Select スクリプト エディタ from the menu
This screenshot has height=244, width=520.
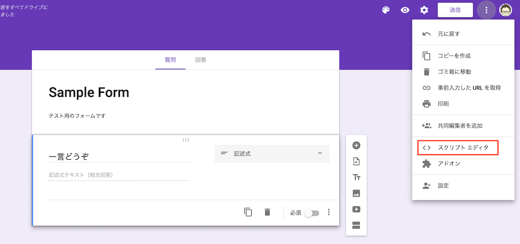coord(458,148)
